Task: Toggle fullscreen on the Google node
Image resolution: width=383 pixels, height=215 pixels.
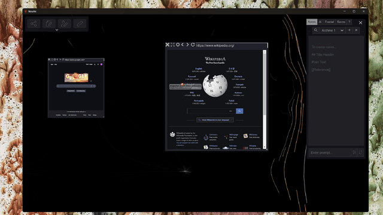Action: click(52, 60)
